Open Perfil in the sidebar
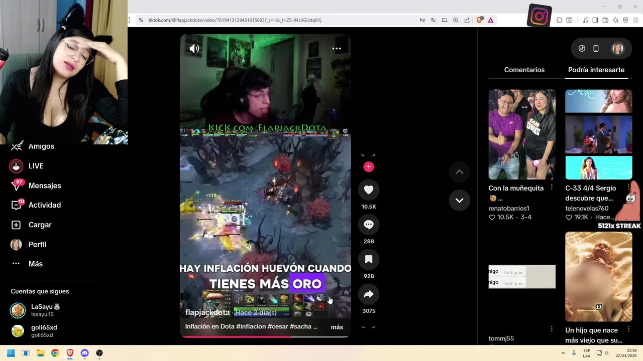The width and height of the screenshot is (643, 361). coord(37,244)
